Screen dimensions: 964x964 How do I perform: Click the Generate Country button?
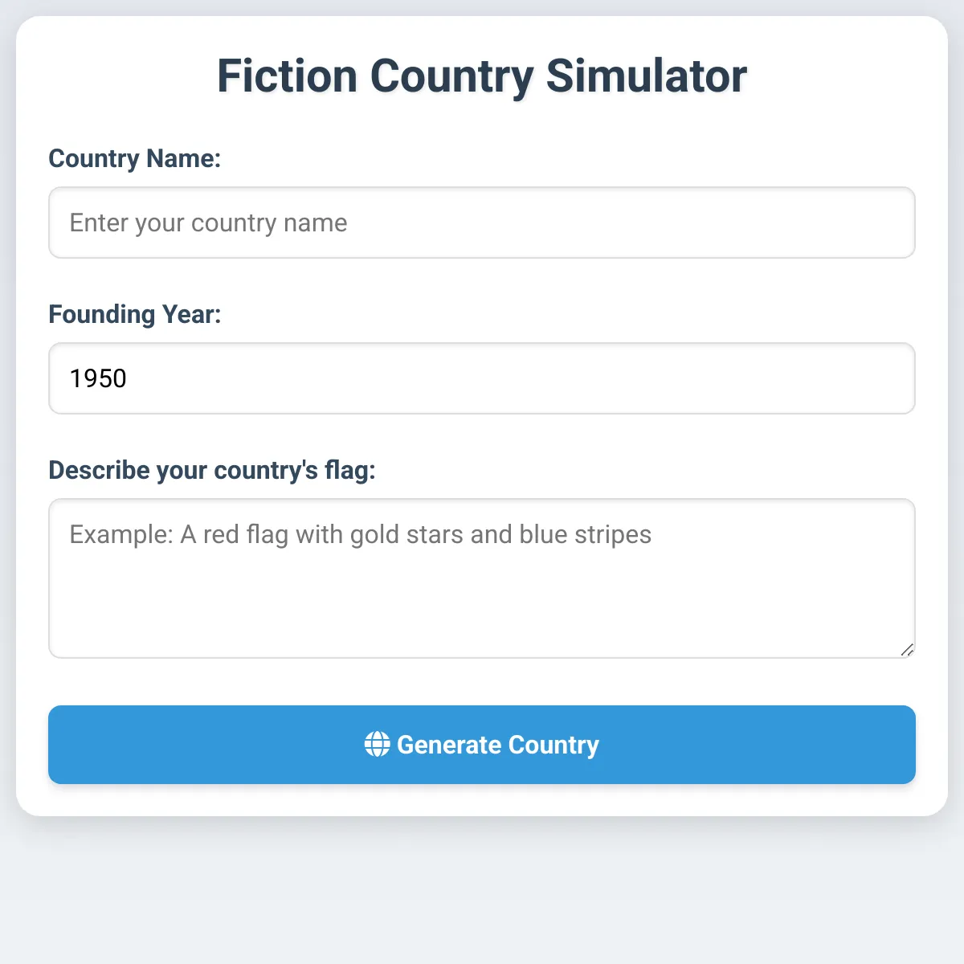482,745
